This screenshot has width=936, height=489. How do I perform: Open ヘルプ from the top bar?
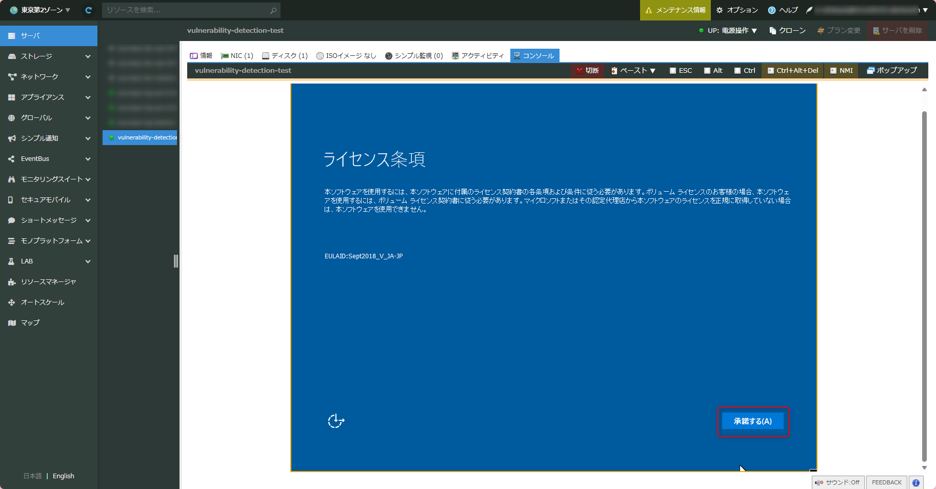pos(783,10)
